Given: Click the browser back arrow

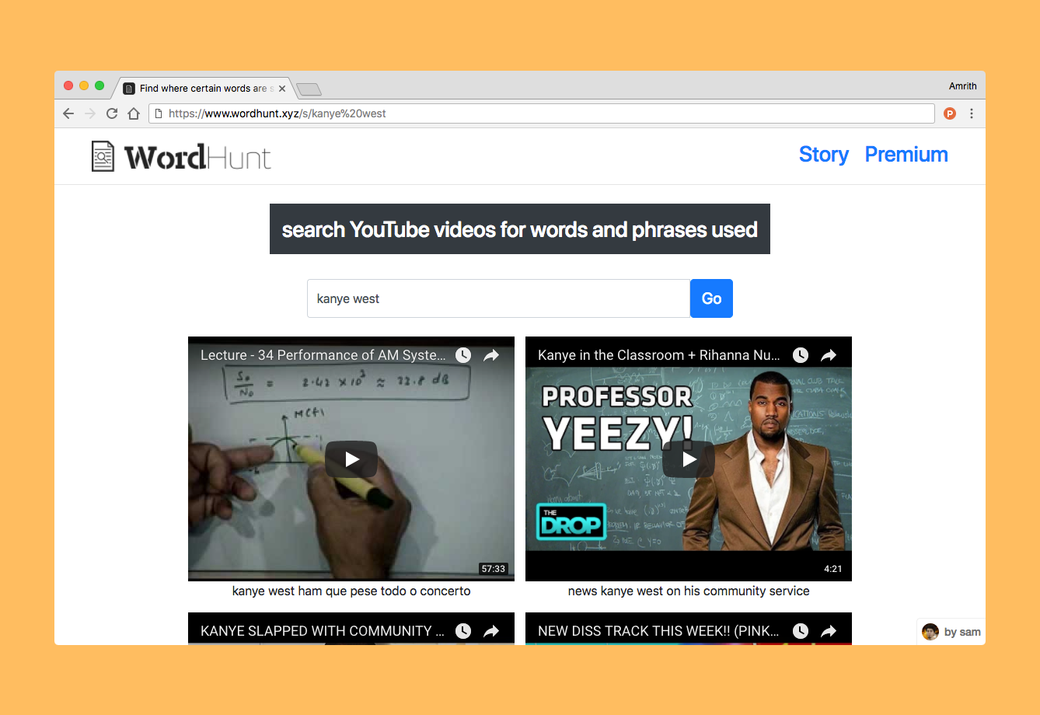Looking at the screenshot, I should 68,113.
